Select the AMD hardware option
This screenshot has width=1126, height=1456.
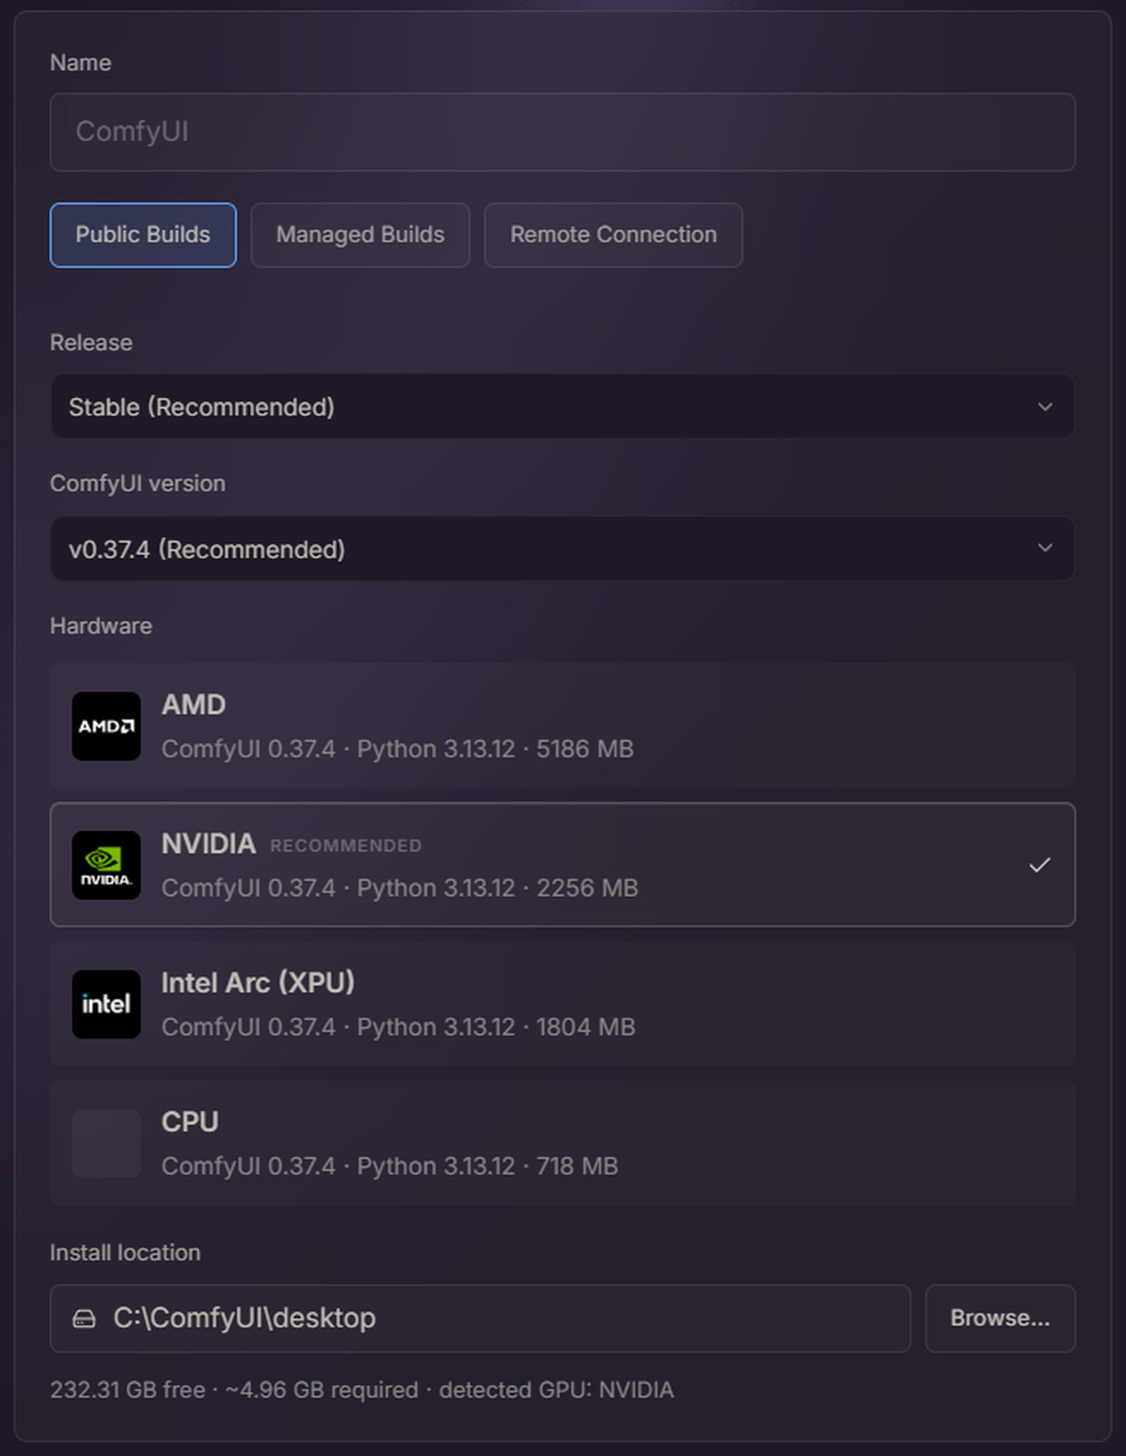tap(562, 725)
